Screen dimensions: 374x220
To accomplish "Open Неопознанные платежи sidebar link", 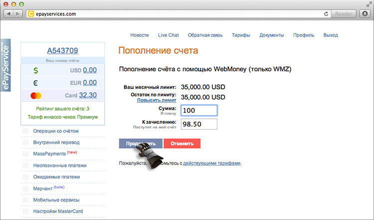I will pos(60,165).
